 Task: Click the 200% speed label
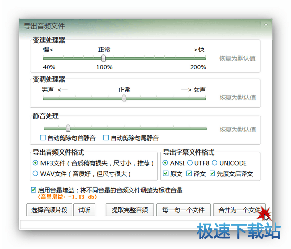(x=198, y=67)
